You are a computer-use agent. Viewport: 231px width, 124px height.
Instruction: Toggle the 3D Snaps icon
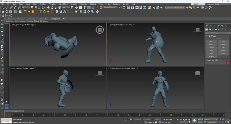coord(85,7)
